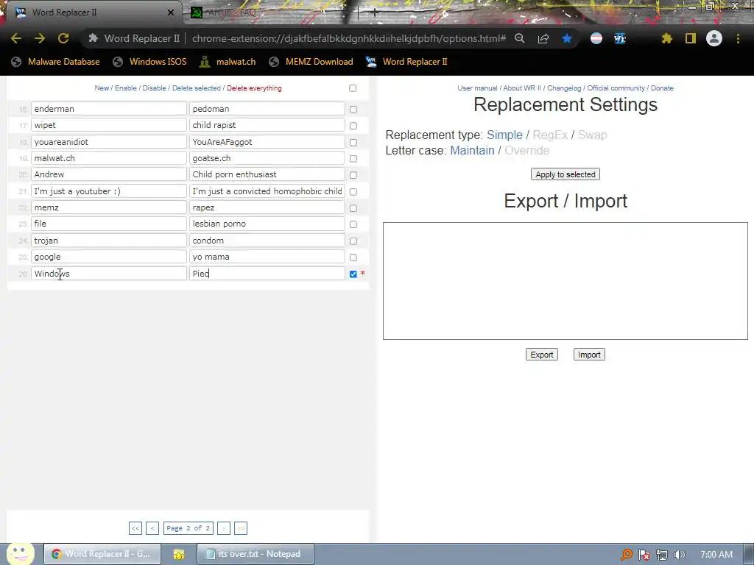Open the Word Replacer II bookmark
This screenshot has width=754, height=565.
click(406, 62)
